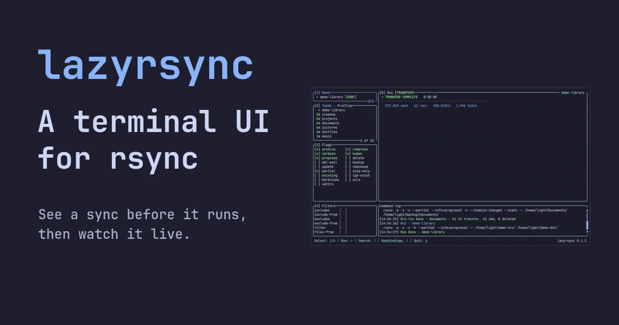Enable the size-only flag checkbox

click(x=348, y=171)
